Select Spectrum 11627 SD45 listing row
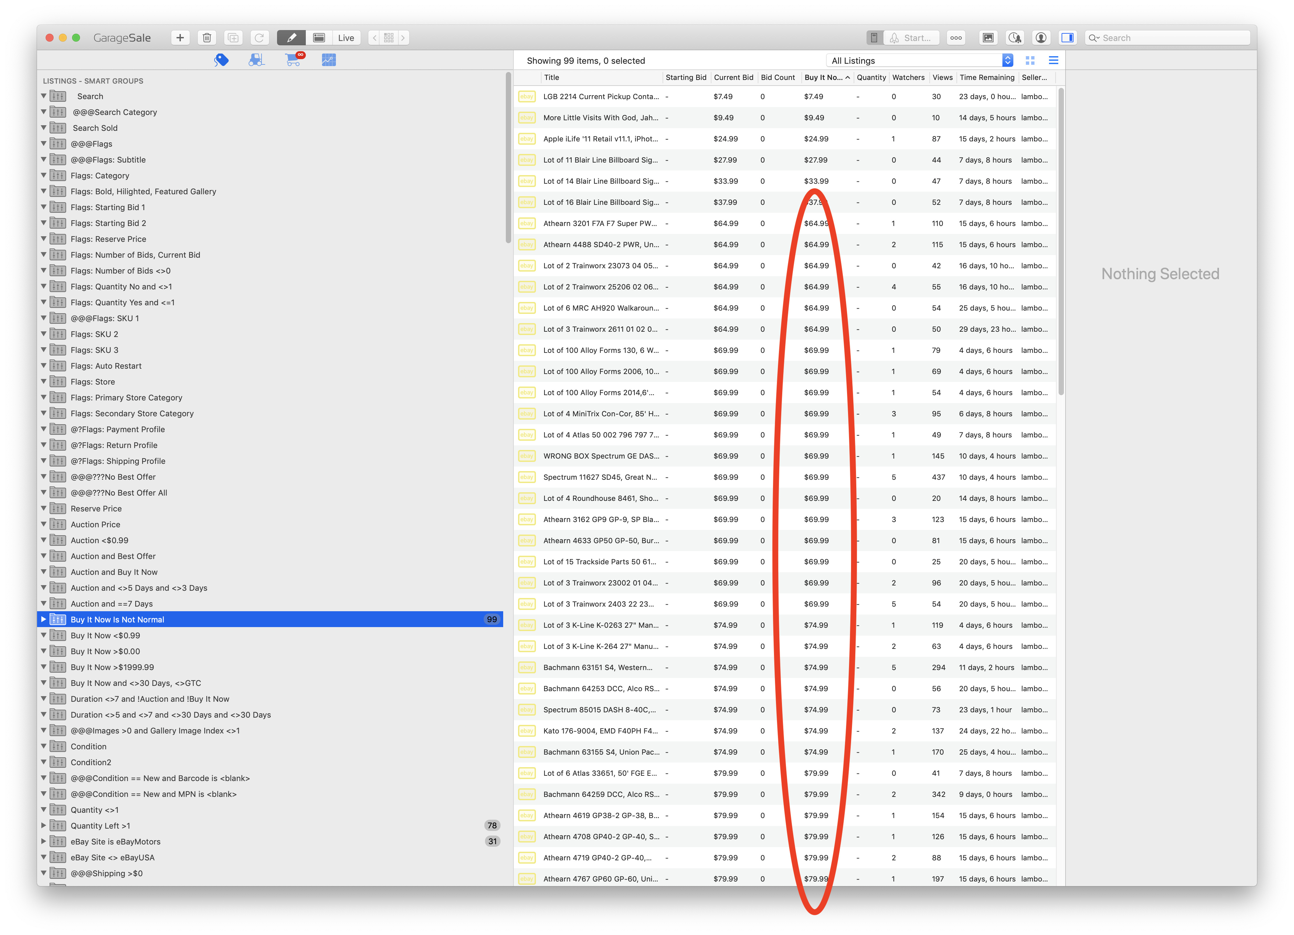This screenshot has height=935, width=1294. pyautogui.click(x=785, y=477)
